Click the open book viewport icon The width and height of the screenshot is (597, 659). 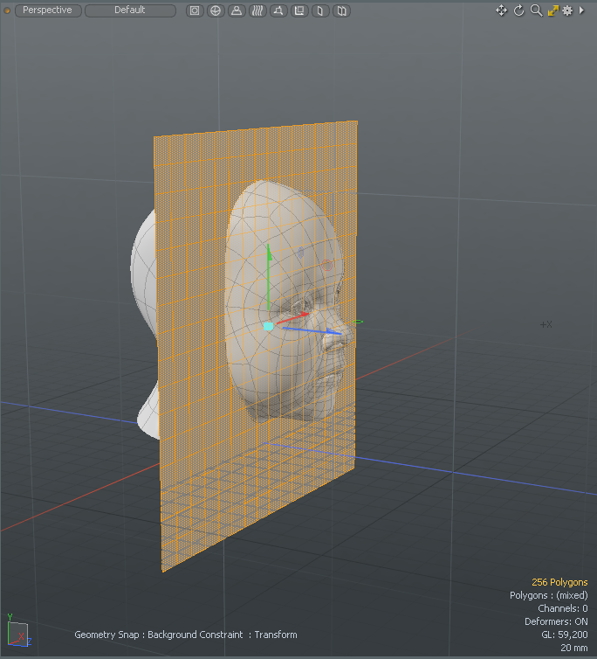tap(341, 11)
